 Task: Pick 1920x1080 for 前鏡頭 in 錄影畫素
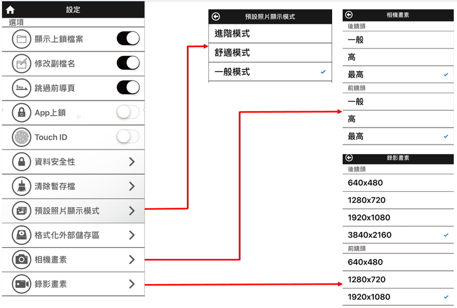(x=398, y=297)
